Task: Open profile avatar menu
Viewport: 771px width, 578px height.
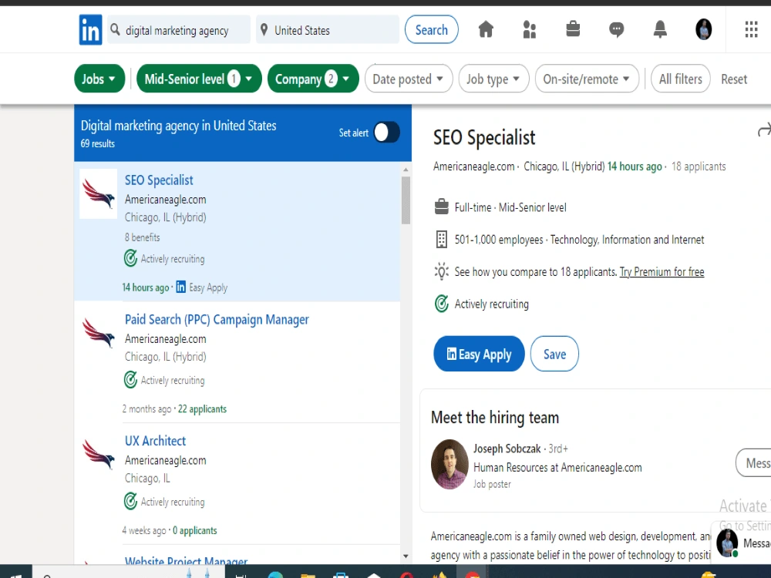Action: click(704, 29)
